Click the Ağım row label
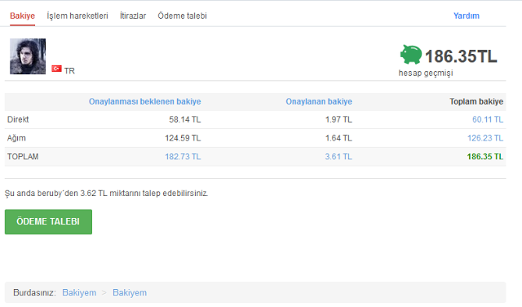 pos(16,138)
